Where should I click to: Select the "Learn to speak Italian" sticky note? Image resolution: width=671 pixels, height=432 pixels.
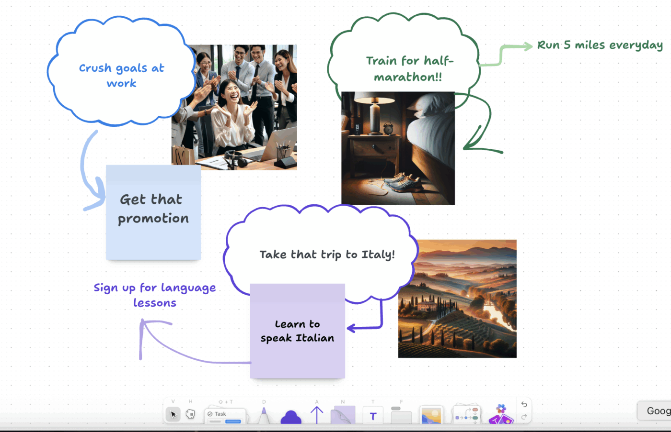click(298, 331)
